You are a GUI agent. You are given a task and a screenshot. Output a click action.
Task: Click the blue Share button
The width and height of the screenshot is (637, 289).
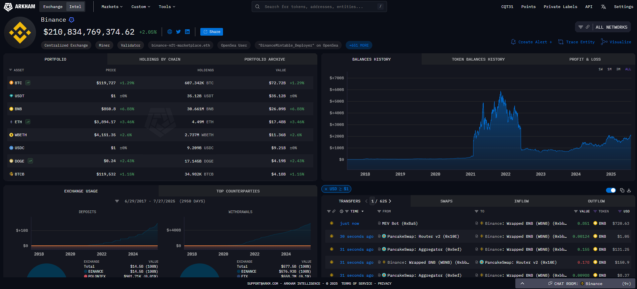212,32
